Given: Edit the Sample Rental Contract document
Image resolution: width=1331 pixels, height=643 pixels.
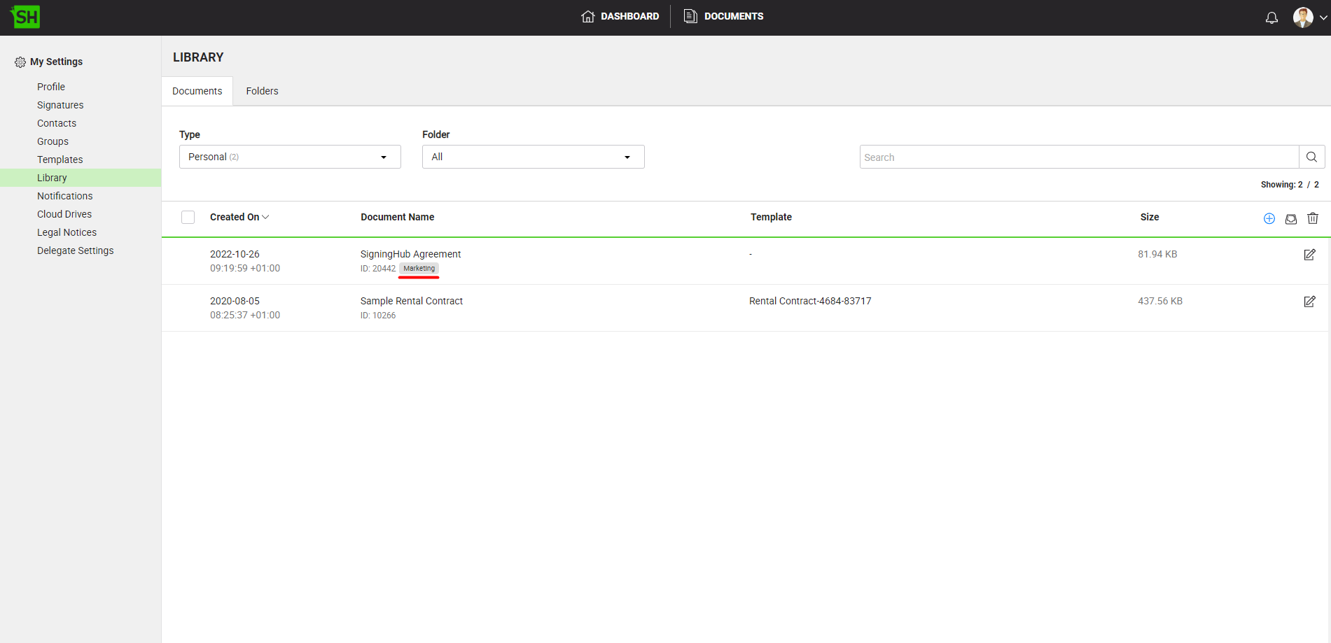Looking at the screenshot, I should (x=1309, y=302).
